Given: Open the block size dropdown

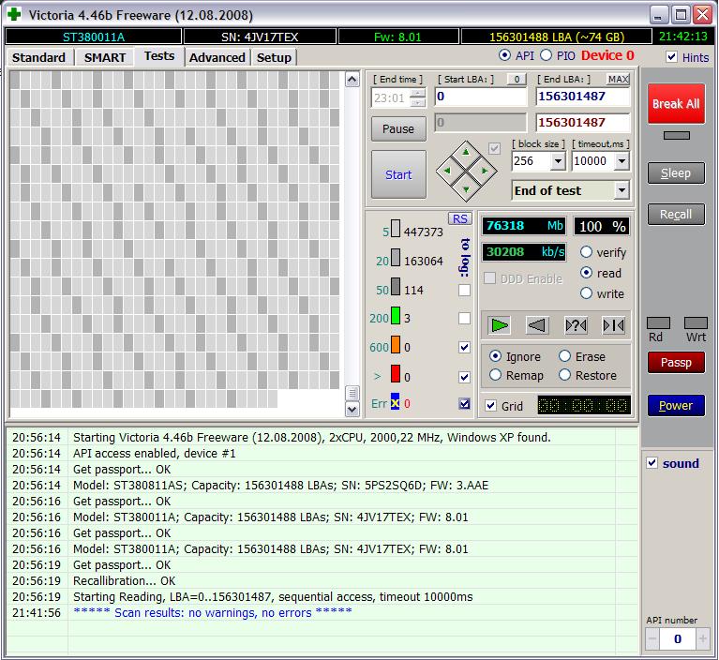Looking at the screenshot, I should (x=558, y=161).
